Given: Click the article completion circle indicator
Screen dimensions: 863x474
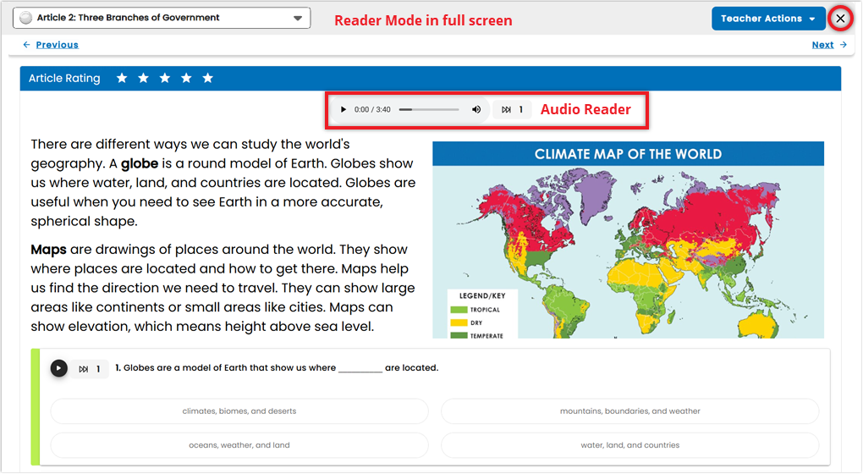Looking at the screenshot, I should (x=25, y=18).
